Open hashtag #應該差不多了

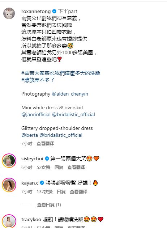(x=38, y=80)
